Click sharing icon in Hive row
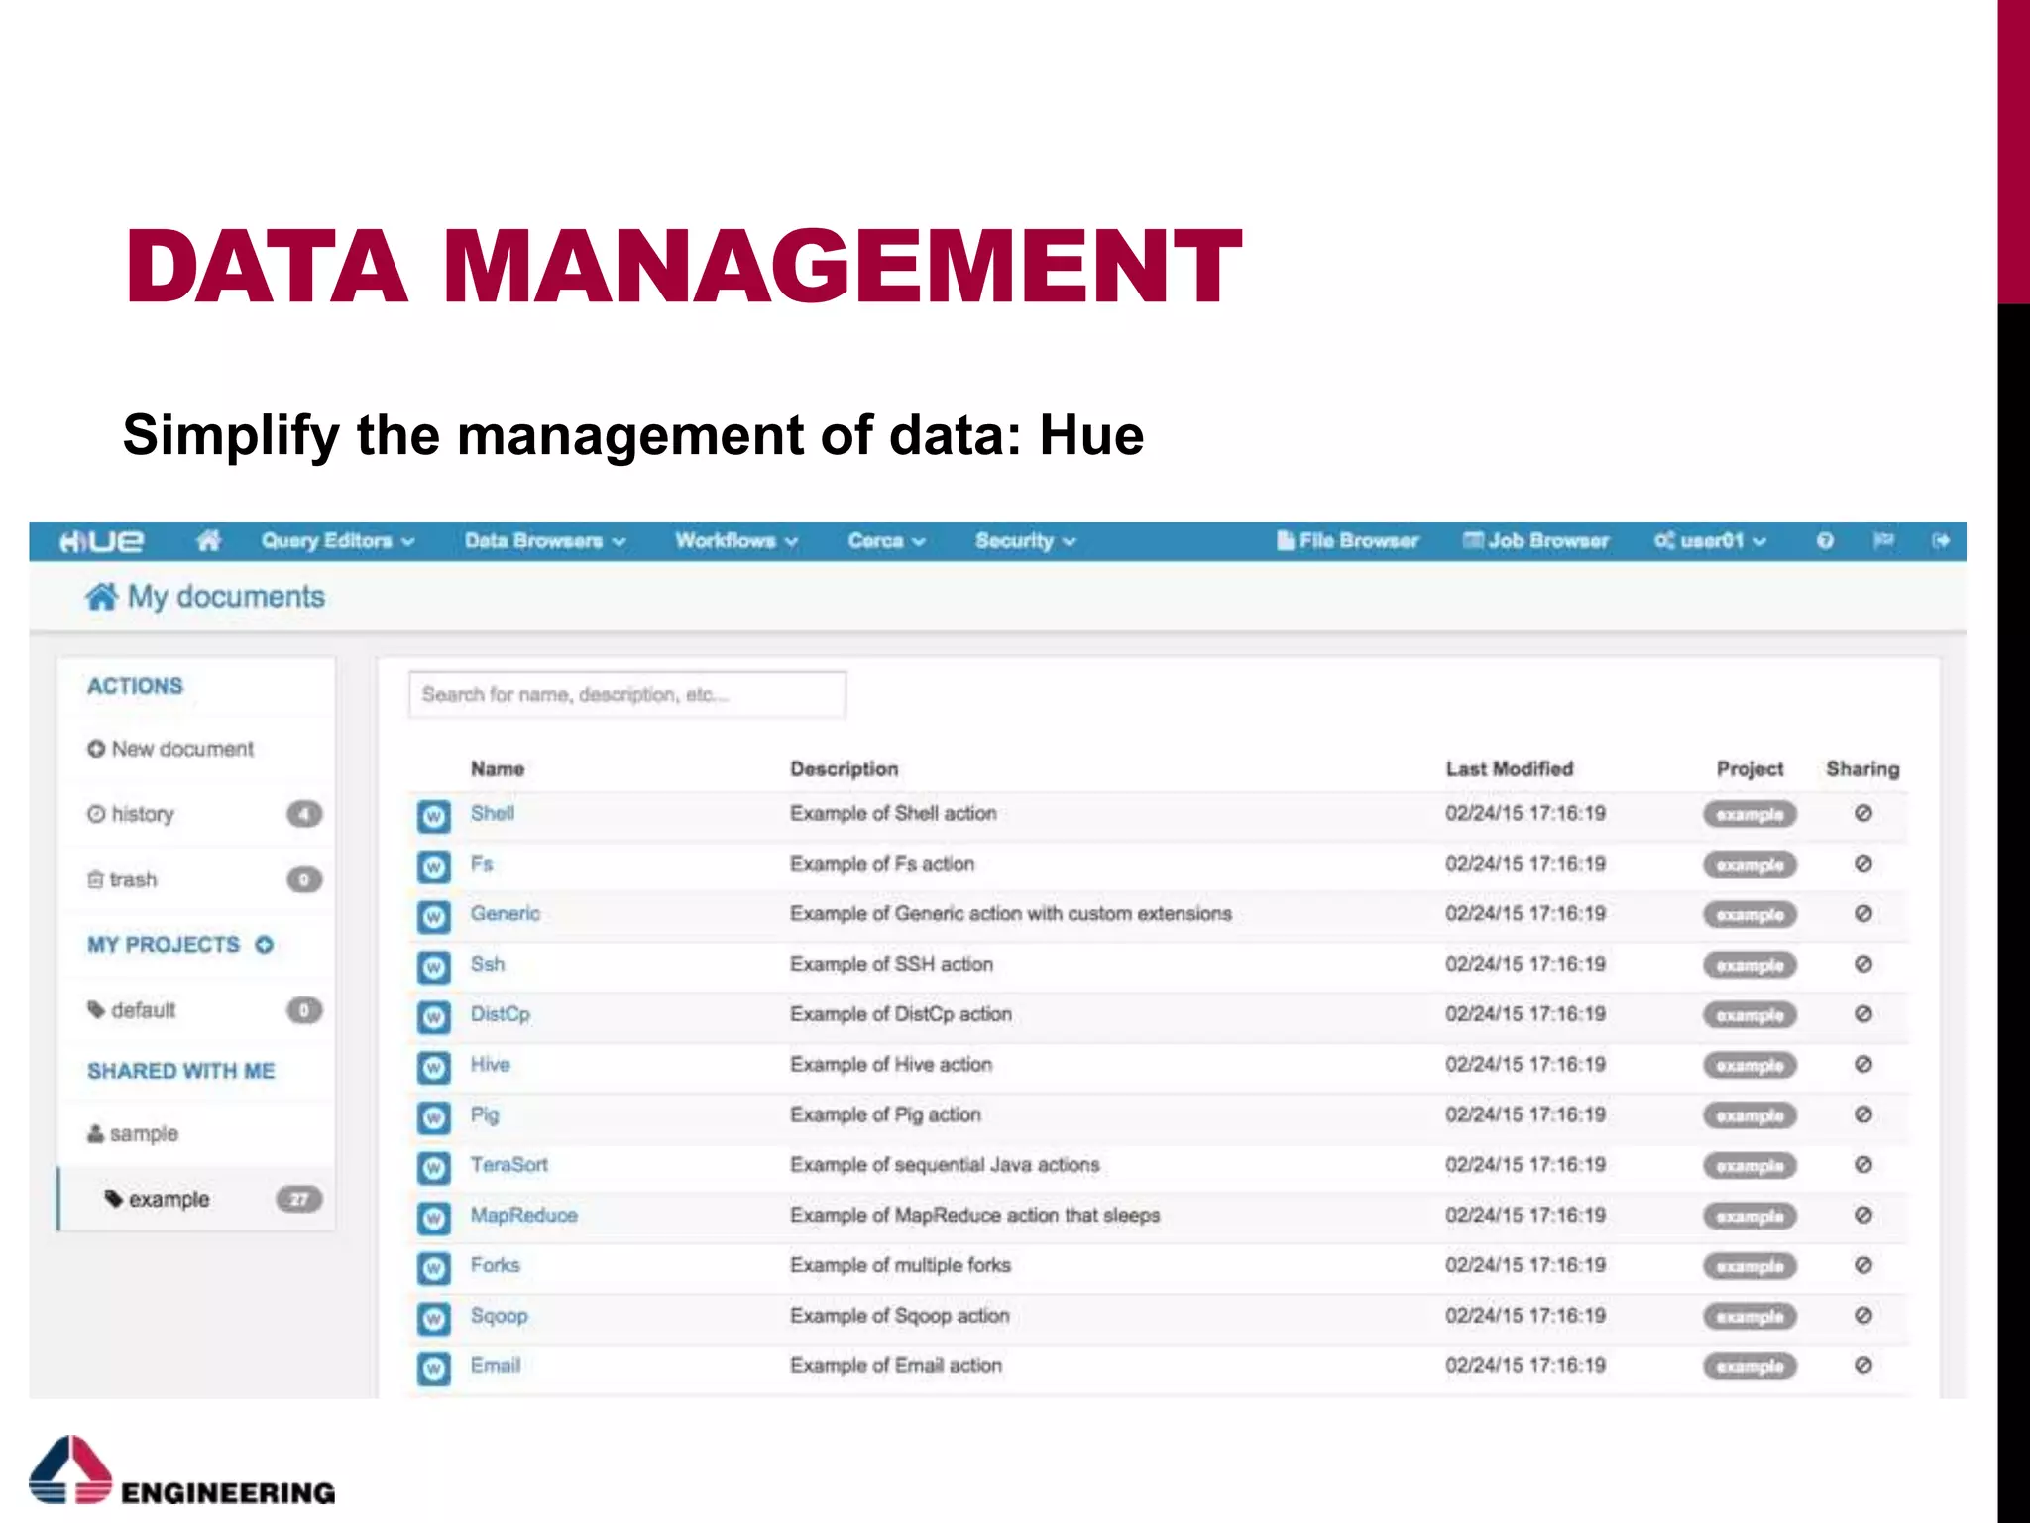2030x1523 pixels. (1863, 1064)
